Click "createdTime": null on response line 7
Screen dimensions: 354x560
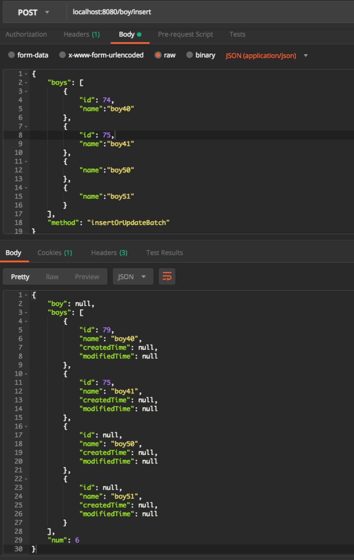click(x=118, y=348)
